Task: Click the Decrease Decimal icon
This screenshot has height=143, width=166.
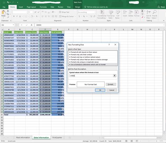Action: pos(94,16)
